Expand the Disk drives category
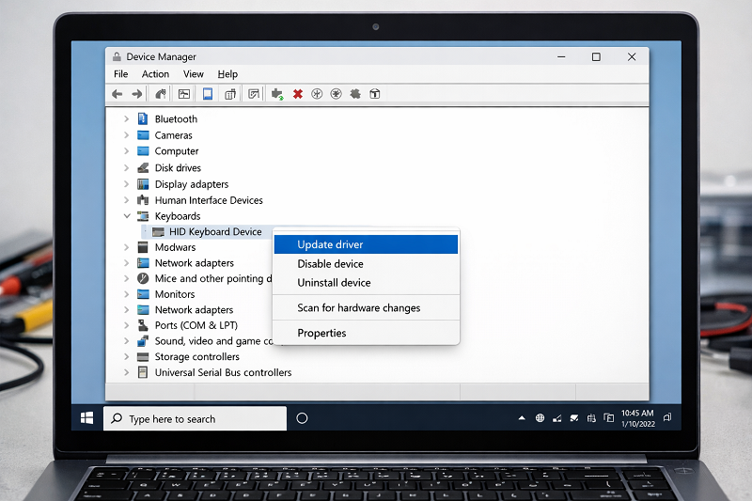Image resolution: width=752 pixels, height=501 pixels. pyautogui.click(x=127, y=168)
